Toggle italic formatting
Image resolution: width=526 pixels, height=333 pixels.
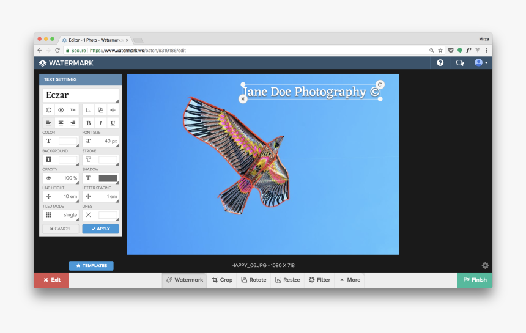[x=101, y=123]
